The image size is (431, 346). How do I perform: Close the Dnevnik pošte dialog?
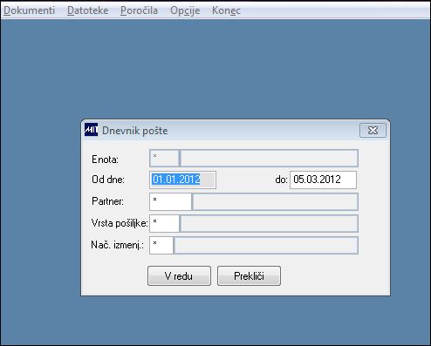pyautogui.click(x=373, y=131)
